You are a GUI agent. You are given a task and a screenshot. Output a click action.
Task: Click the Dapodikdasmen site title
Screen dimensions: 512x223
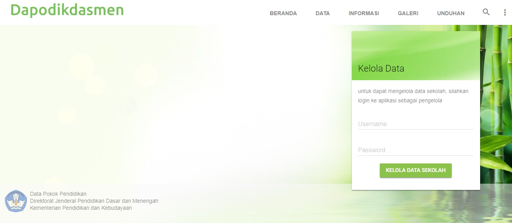(x=67, y=10)
